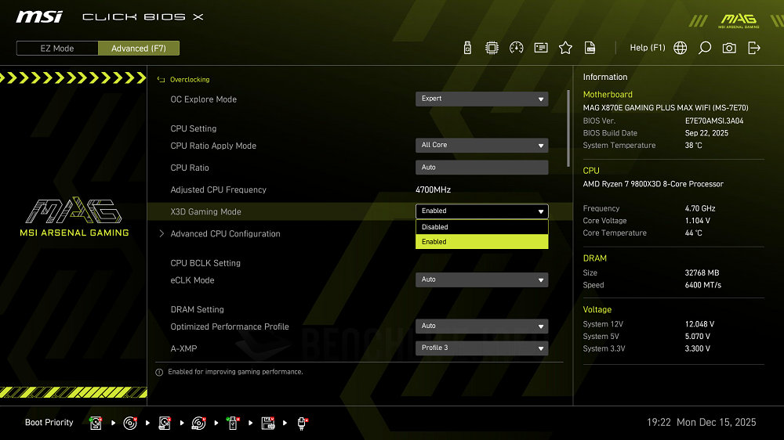Click the speedometer gauge icon
Screen dimensions: 784x440
coord(516,48)
